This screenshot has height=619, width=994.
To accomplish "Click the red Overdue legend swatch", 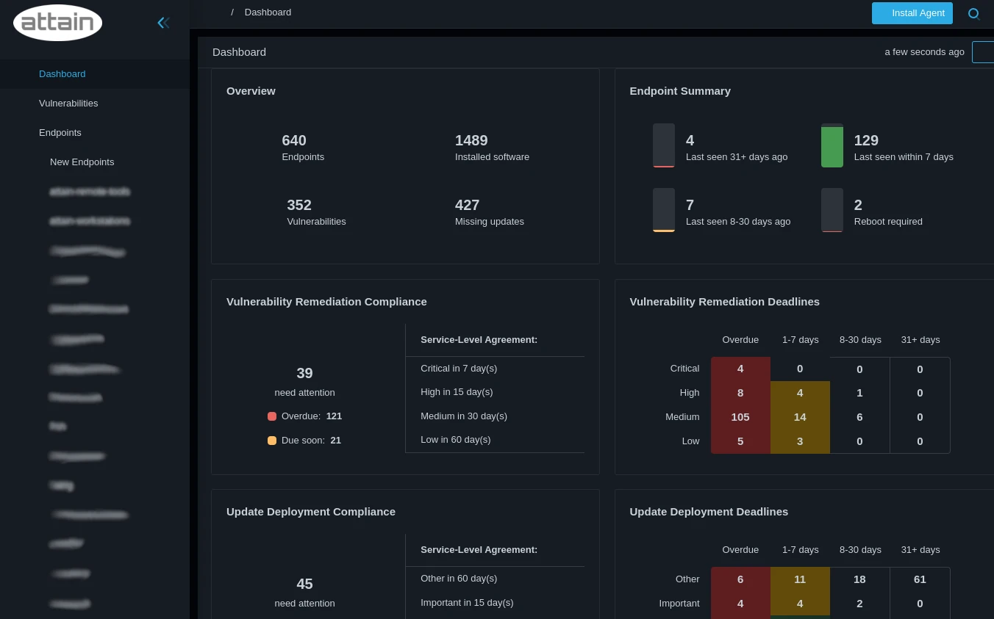I will (272, 416).
